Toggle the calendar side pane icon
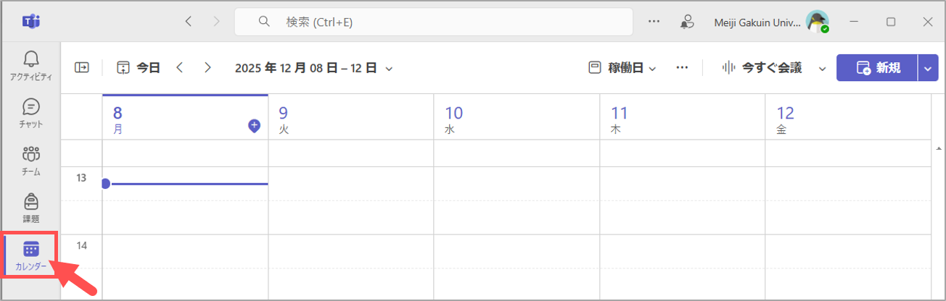This screenshot has width=946, height=301. coord(82,67)
